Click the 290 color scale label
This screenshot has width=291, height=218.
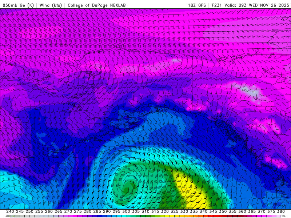point(107,211)
